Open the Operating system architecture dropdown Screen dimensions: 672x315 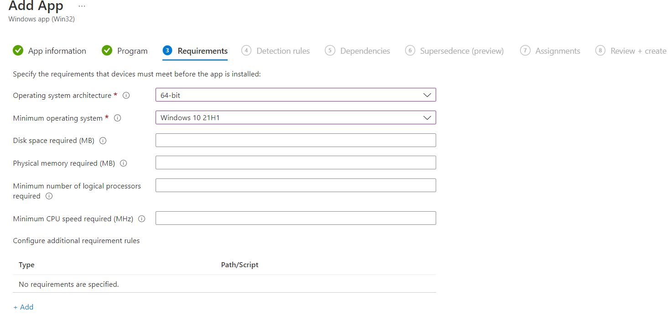(x=296, y=95)
